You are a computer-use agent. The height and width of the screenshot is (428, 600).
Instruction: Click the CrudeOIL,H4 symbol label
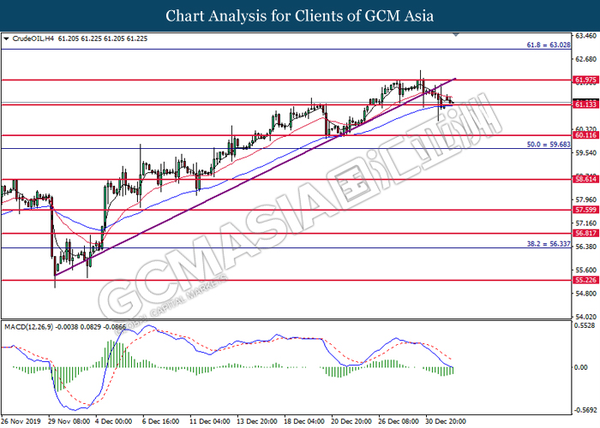coord(34,39)
